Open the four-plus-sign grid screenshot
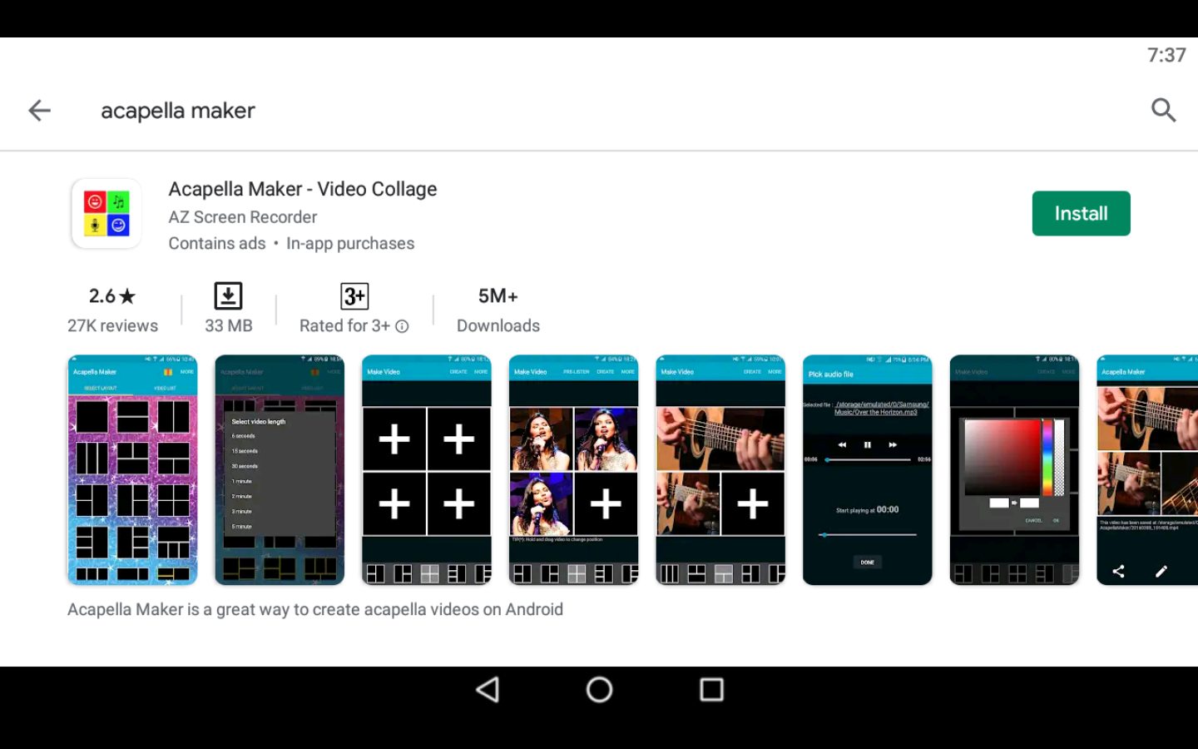 [x=427, y=470]
